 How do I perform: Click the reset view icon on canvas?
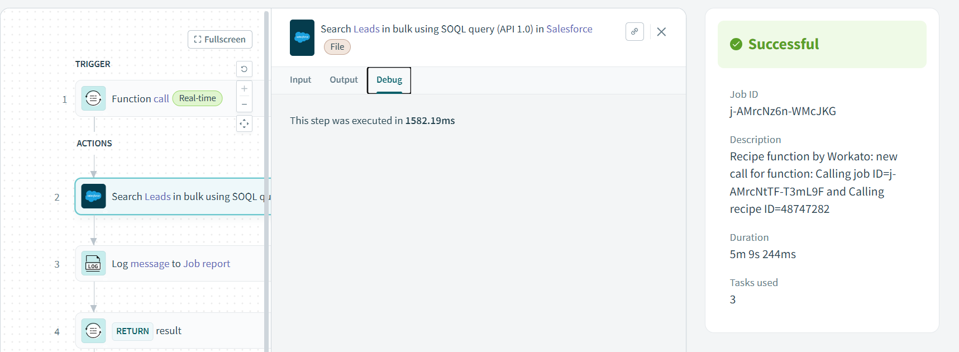[x=244, y=69]
